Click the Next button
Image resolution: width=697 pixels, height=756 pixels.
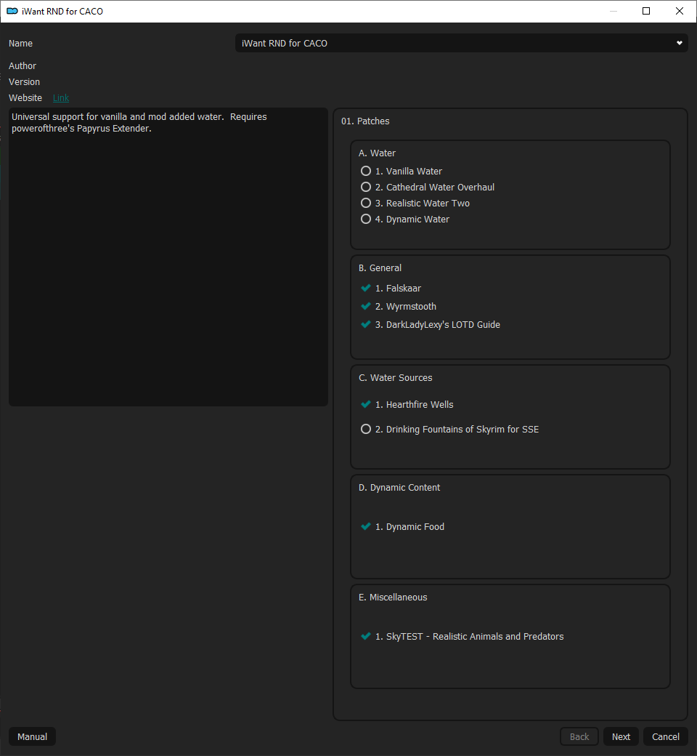pos(621,736)
